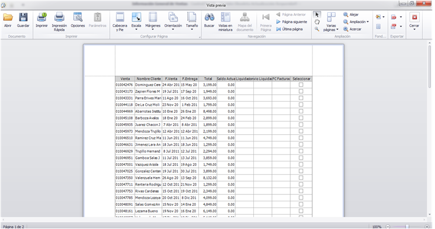Open the Buscar binoculars tool
435x229 pixels.
click(x=209, y=20)
